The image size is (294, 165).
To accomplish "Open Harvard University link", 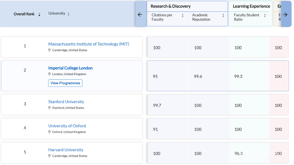I will click(66, 150).
